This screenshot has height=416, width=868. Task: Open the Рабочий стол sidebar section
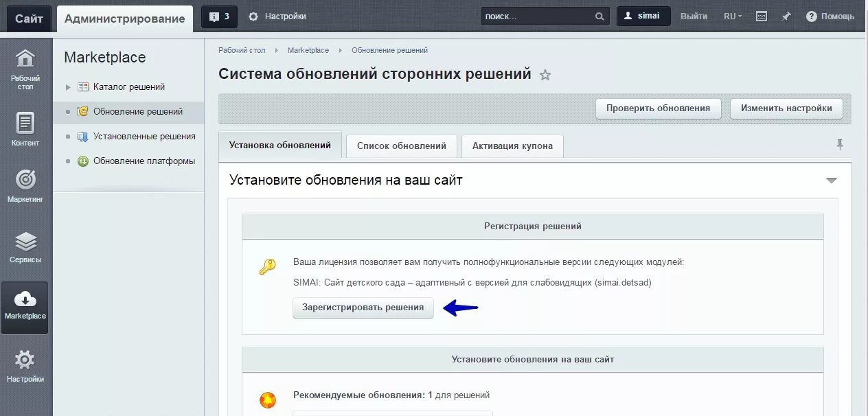click(x=25, y=69)
